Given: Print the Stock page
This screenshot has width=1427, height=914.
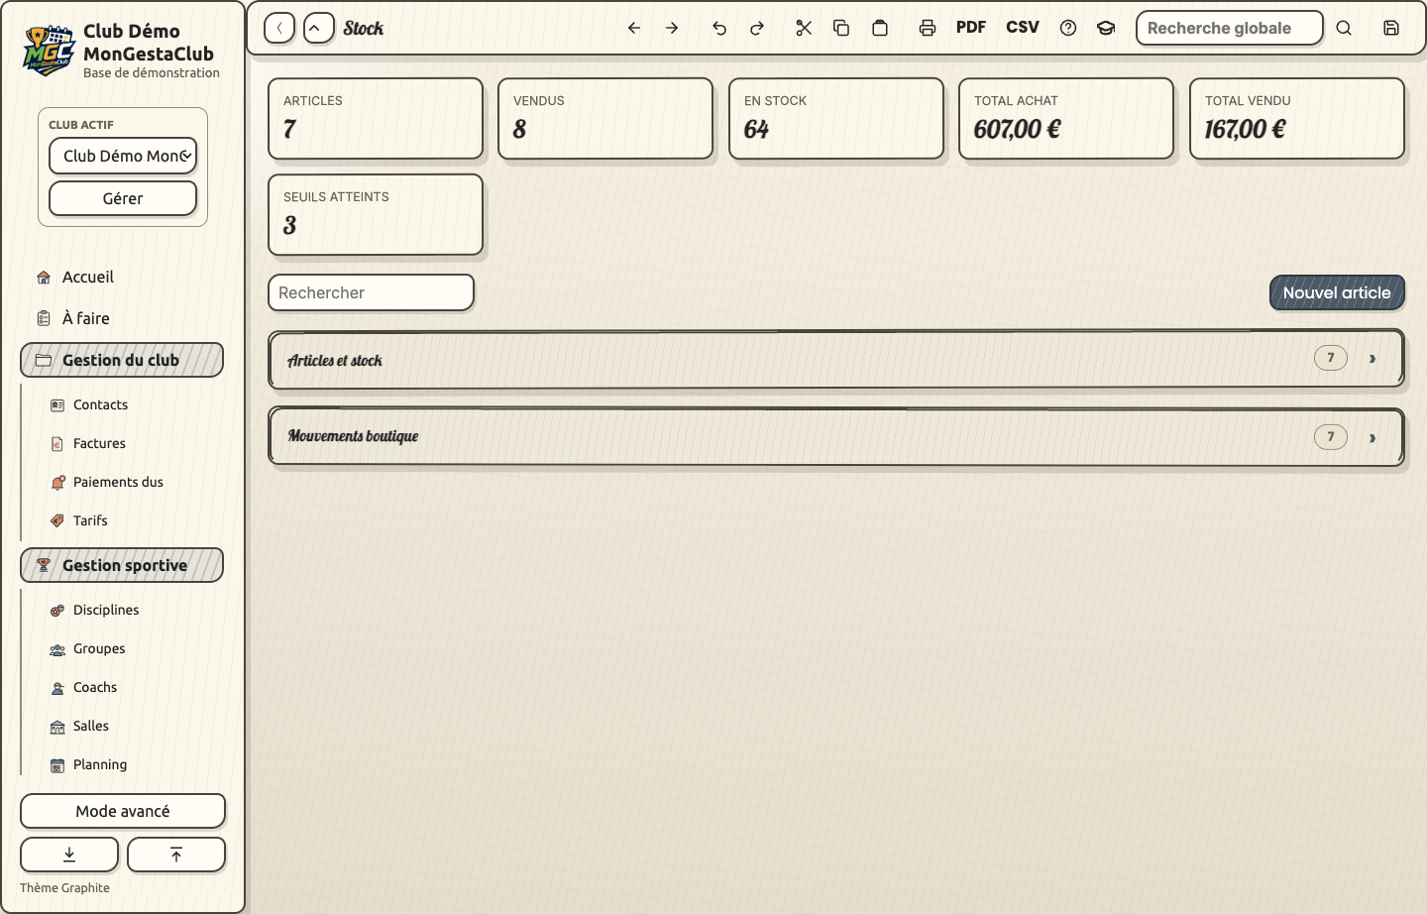Looking at the screenshot, I should [928, 28].
